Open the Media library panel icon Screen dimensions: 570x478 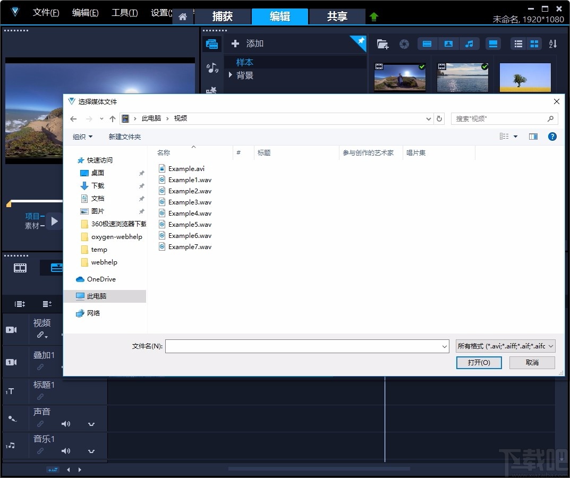click(212, 44)
